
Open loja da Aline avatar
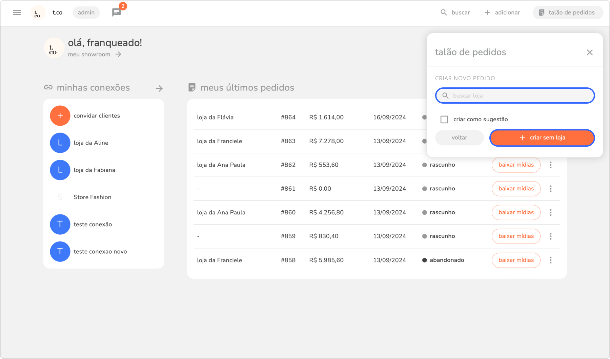(60, 143)
